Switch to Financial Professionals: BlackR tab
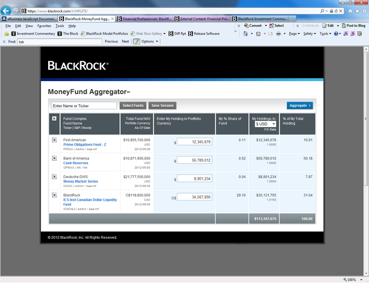The width and height of the screenshot is (369, 283). coord(145,19)
